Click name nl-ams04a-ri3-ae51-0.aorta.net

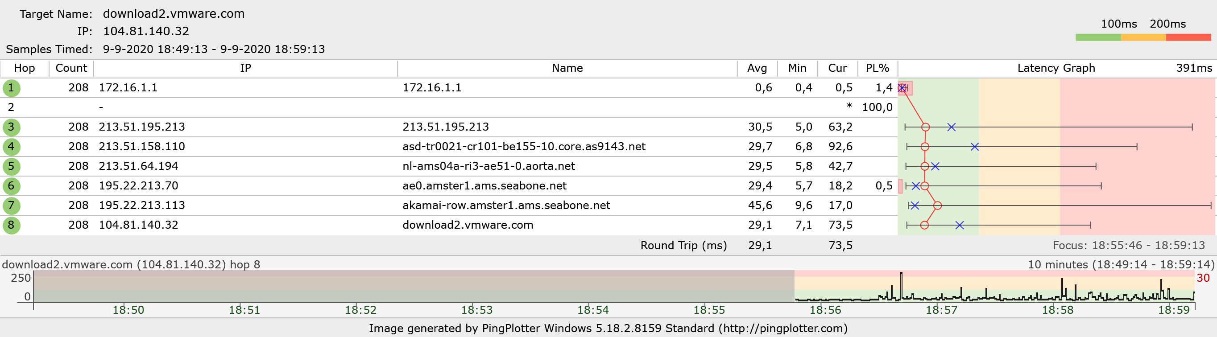click(488, 166)
